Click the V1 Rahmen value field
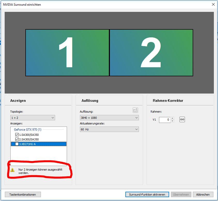Image resolution: width=218 pixels, height=201 pixels. point(165,120)
